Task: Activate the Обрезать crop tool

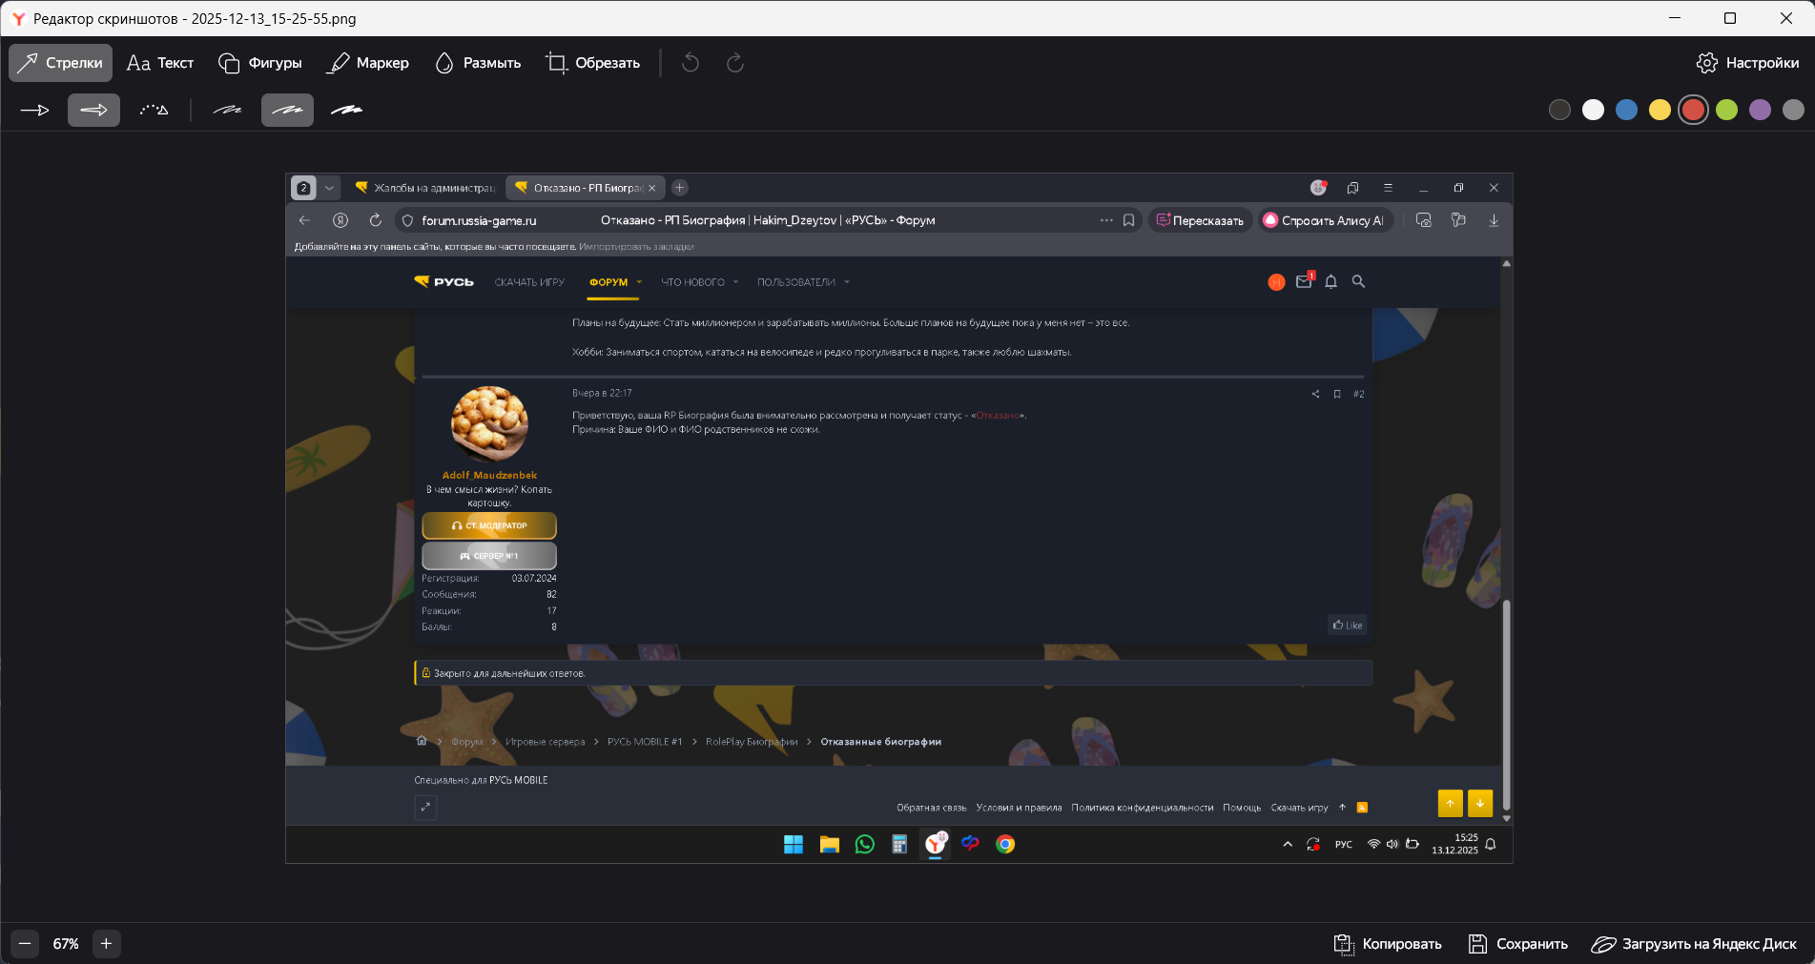Action: [x=592, y=63]
